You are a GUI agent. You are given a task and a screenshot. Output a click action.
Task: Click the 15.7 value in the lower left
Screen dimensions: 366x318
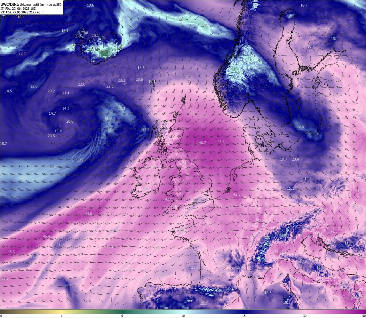pos(68,286)
